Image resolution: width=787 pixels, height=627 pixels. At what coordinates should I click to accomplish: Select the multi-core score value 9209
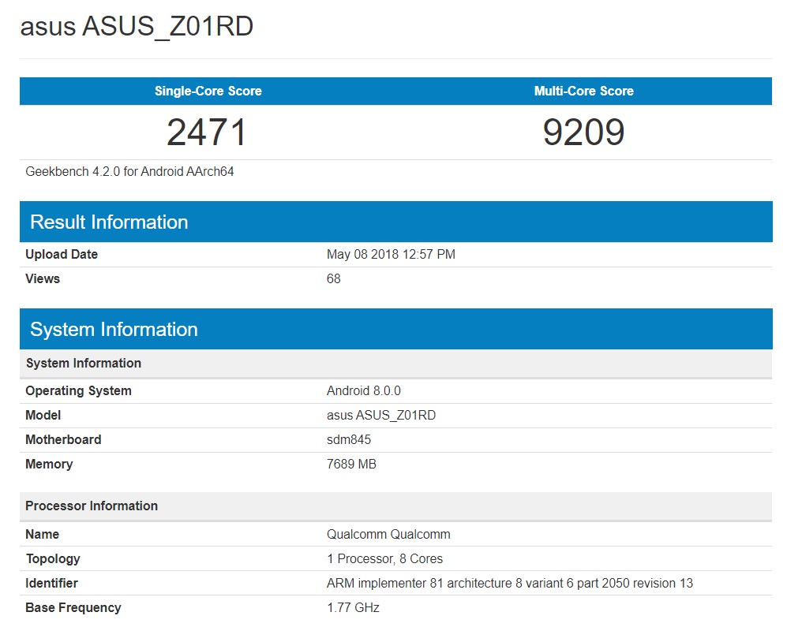point(583,132)
